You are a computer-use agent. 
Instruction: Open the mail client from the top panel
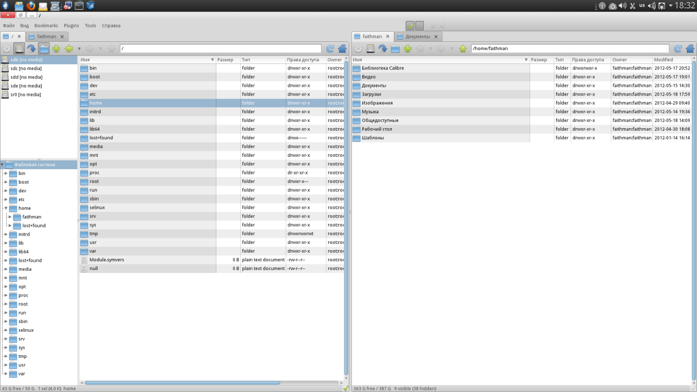coord(43,6)
